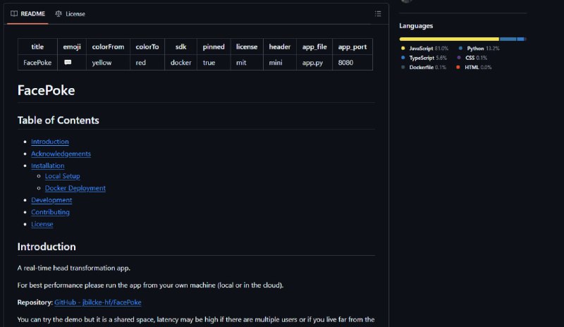Viewport: 564px width, 327px height.
Task: Click the 'app.py' table cell
Action: pos(314,62)
